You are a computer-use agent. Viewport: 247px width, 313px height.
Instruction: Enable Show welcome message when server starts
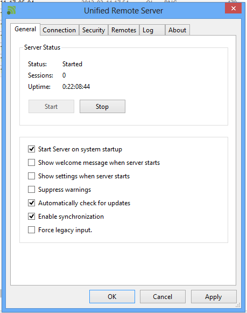click(x=32, y=163)
